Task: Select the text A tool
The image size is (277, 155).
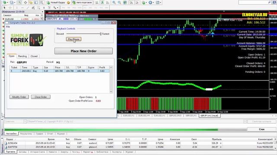Action: coord(44,8)
